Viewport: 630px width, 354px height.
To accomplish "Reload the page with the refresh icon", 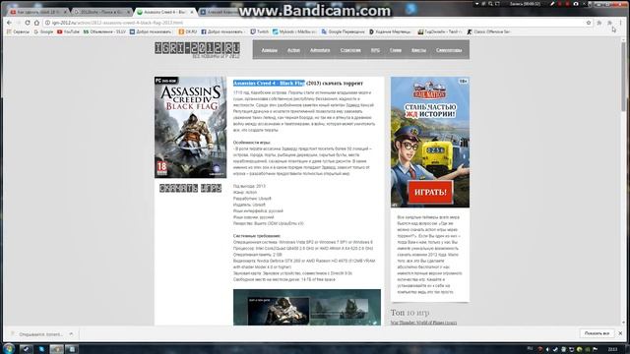I will pos(28,23).
